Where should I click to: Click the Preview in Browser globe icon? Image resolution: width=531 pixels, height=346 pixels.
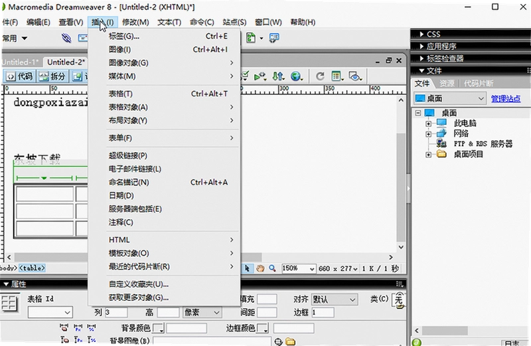click(x=296, y=76)
